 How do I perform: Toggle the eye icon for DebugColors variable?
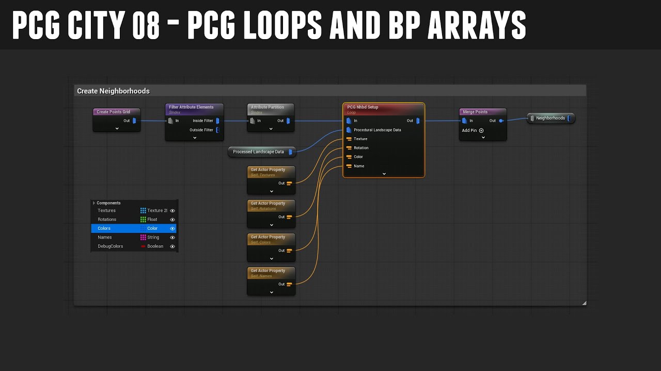click(x=172, y=246)
